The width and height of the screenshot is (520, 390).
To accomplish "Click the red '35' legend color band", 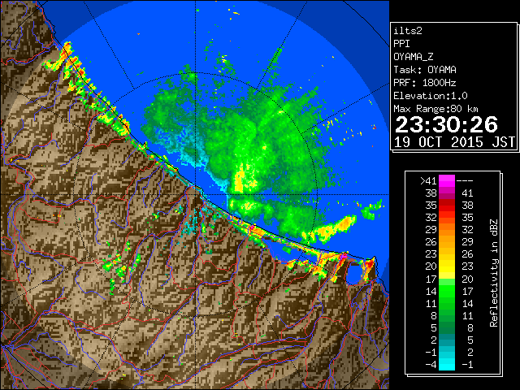I will [x=447, y=206].
